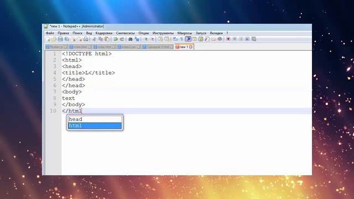
Task: Toggle synchronized horizontal scrolling icon
Action: coord(166,39)
